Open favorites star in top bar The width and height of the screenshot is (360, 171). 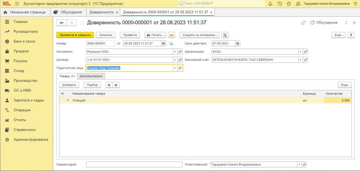pyautogui.click(x=289, y=4)
